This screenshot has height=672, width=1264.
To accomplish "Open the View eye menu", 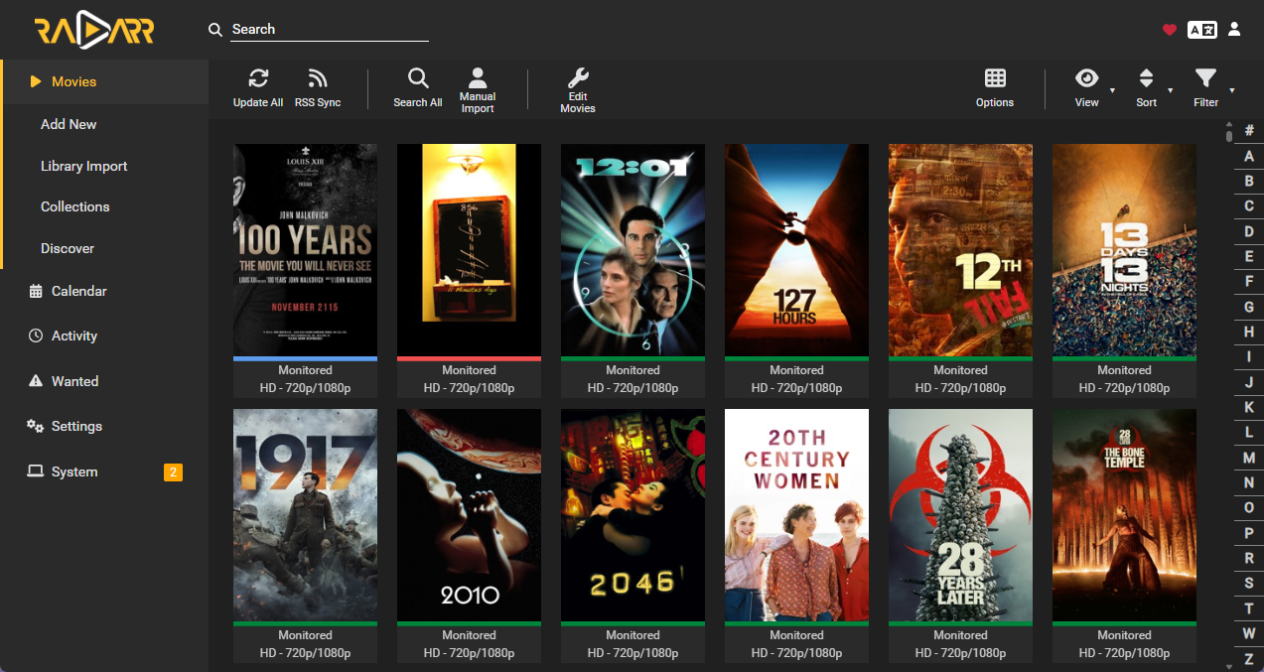I will pos(1087,89).
